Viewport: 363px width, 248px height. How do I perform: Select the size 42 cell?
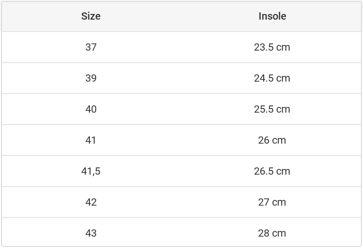(x=91, y=202)
